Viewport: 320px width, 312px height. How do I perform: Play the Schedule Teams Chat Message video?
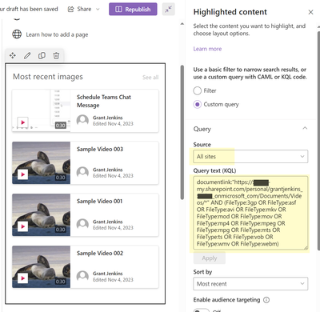pyautogui.click(x=23, y=122)
